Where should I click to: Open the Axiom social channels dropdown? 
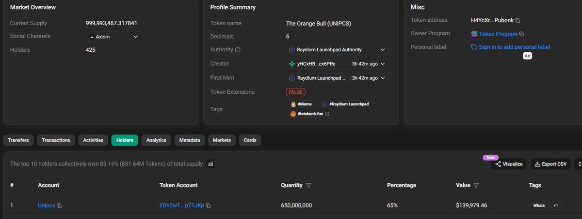[x=114, y=37]
